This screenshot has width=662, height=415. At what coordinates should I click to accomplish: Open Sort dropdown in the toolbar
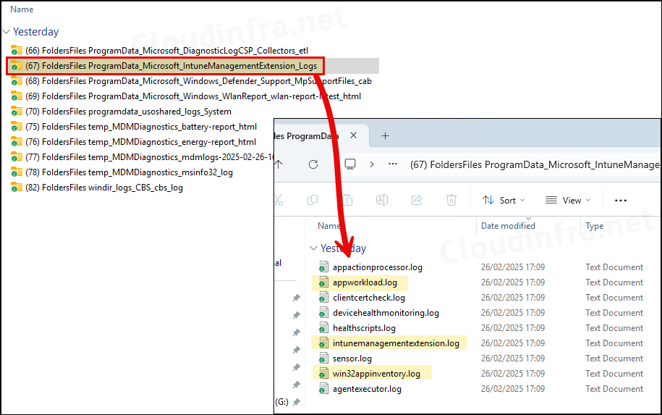coord(504,201)
